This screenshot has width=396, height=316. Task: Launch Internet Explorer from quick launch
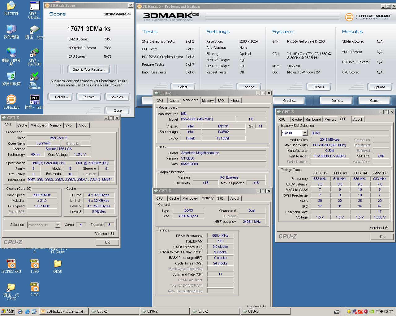point(27,311)
